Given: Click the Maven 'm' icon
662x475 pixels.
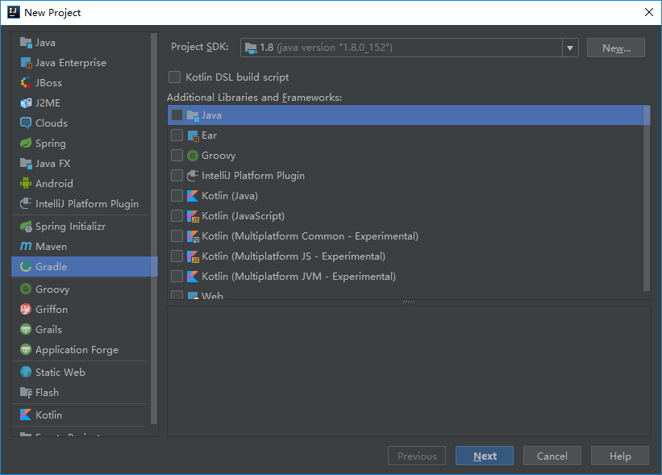Looking at the screenshot, I should pos(26,246).
